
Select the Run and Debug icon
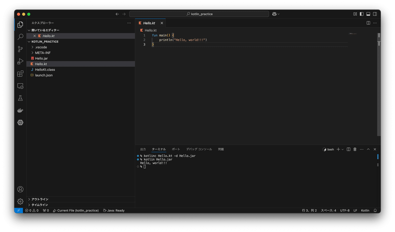20,61
